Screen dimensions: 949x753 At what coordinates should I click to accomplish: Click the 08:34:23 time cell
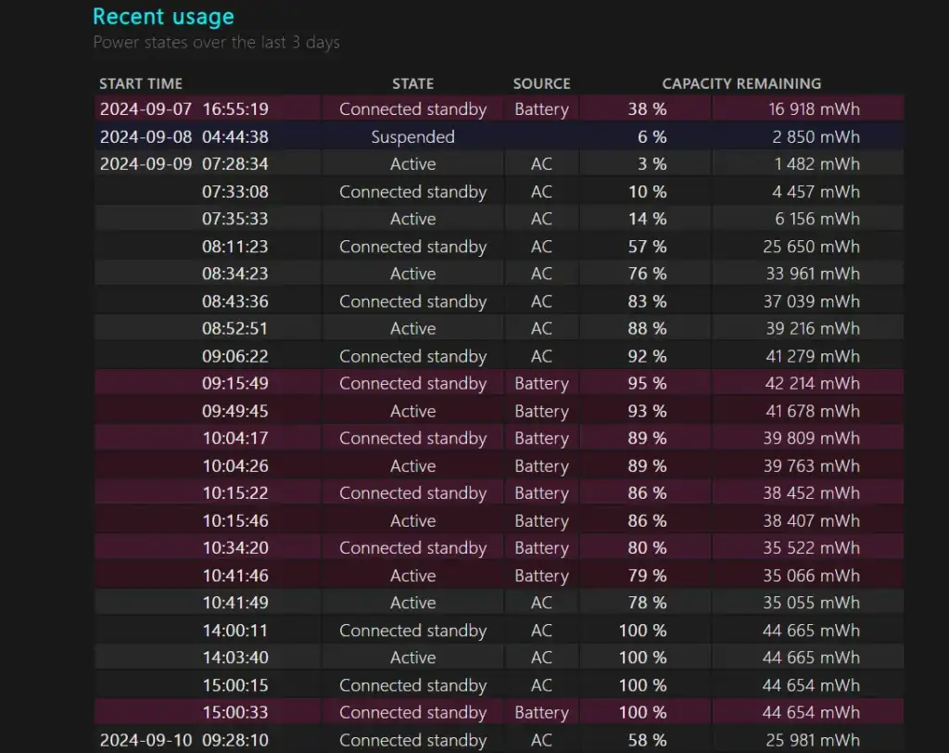coord(234,274)
